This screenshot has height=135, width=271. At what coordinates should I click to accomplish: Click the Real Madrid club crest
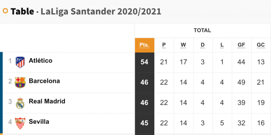pos(20,103)
